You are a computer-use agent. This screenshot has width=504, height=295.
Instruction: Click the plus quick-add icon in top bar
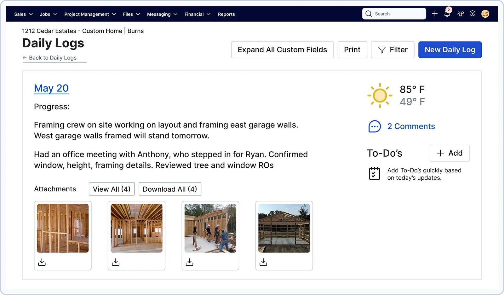435,14
